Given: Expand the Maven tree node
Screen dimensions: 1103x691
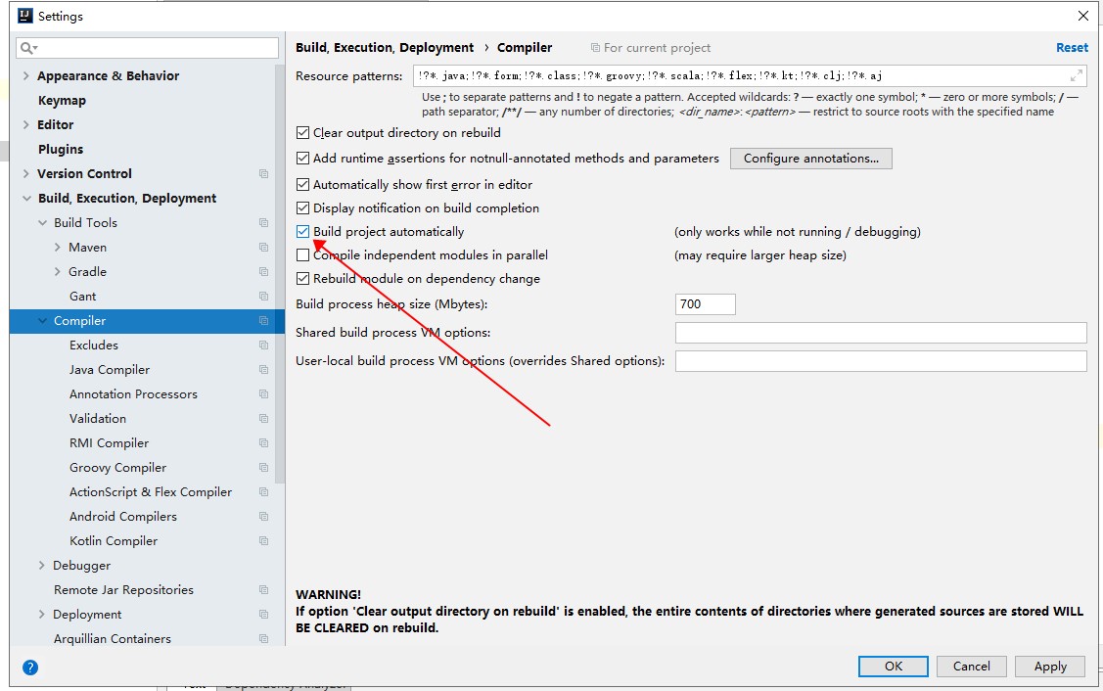Looking at the screenshot, I should click(x=58, y=248).
